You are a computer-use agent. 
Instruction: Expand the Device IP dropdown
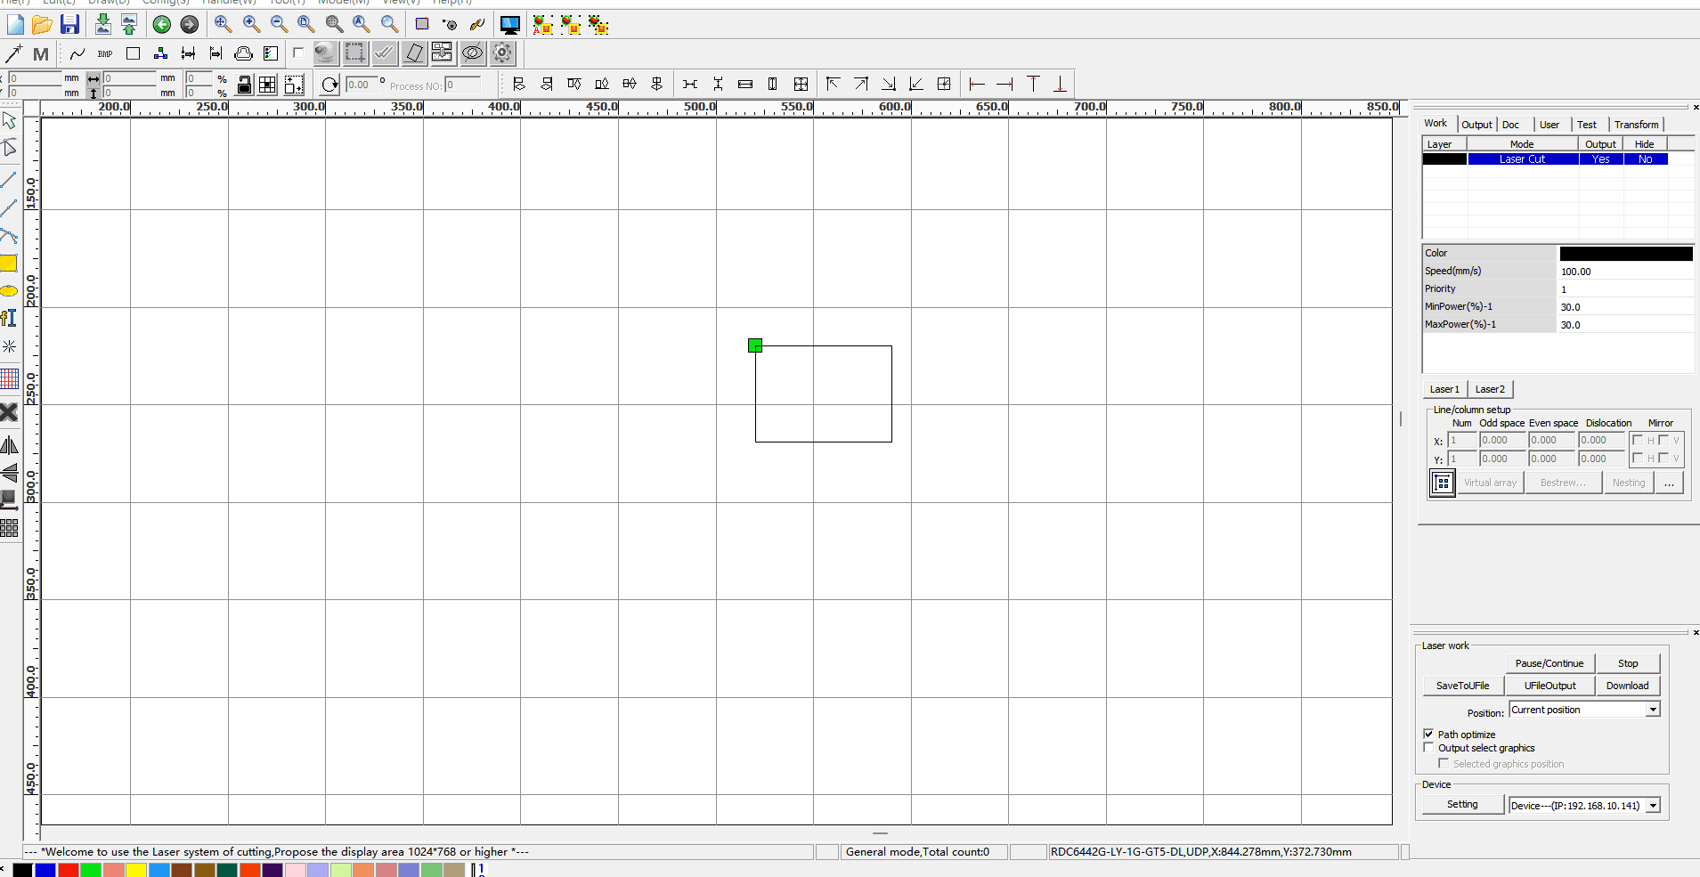[x=1653, y=806]
